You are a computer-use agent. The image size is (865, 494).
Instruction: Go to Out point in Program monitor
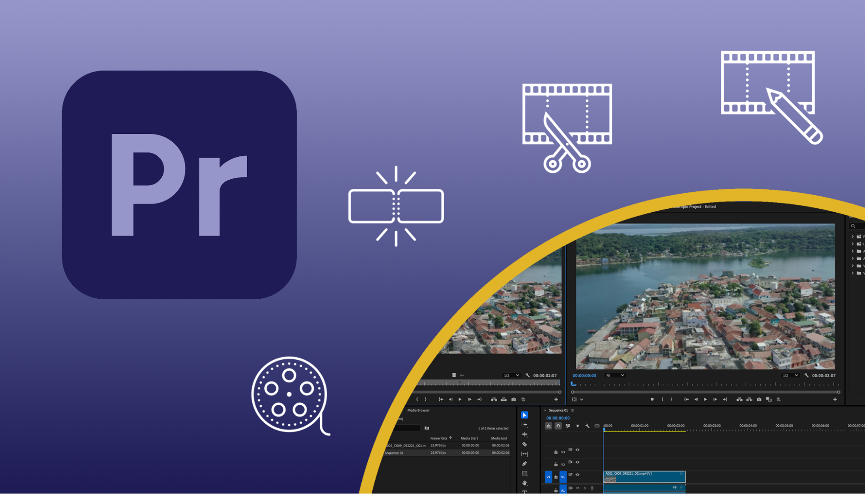click(x=725, y=399)
